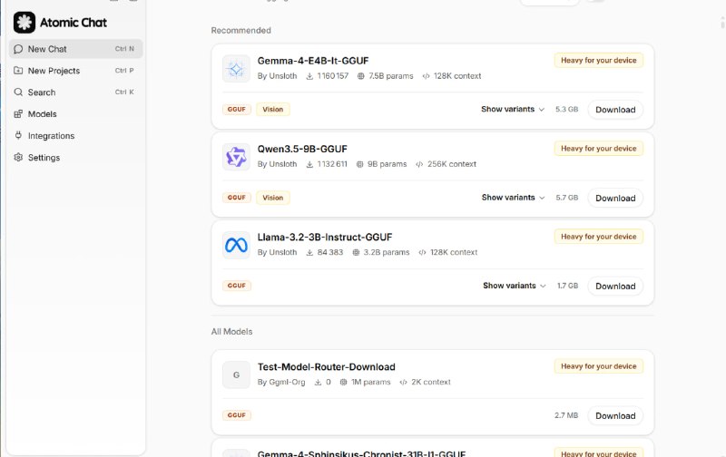Click the 5.3 GB size label
726x457 pixels.
(566, 109)
